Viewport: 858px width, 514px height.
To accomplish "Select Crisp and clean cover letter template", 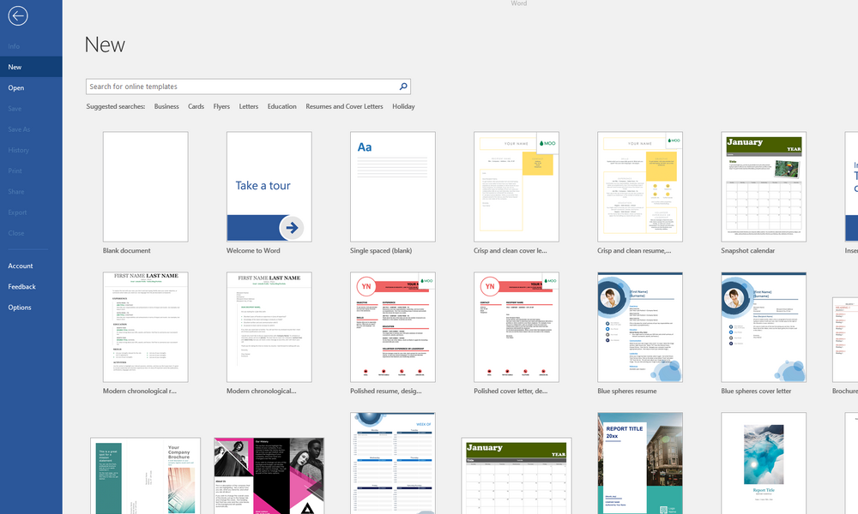I will [x=517, y=187].
